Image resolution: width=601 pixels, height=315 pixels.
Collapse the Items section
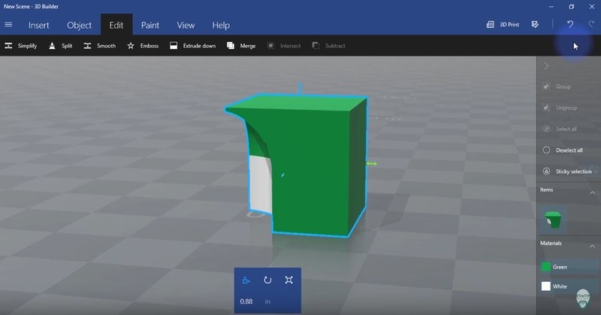click(x=591, y=191)
